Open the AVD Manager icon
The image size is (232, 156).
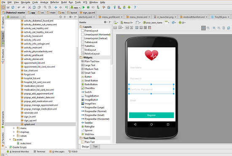tap(119, 7)
